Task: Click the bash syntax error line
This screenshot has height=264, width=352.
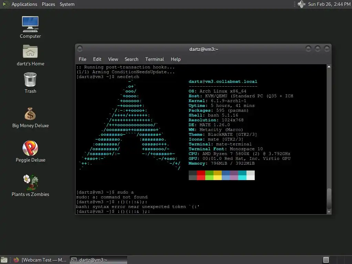Action: coord(137,207)
